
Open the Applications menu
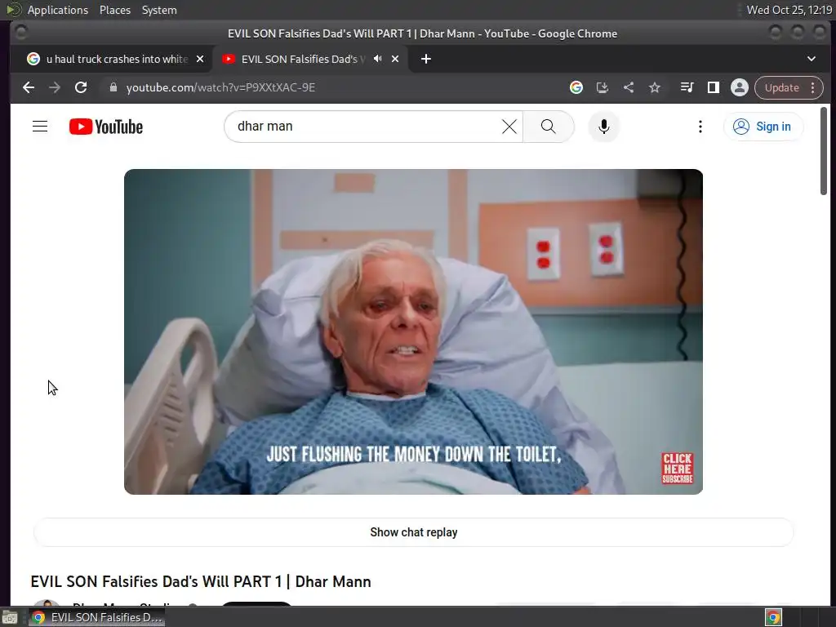[58, 10]
